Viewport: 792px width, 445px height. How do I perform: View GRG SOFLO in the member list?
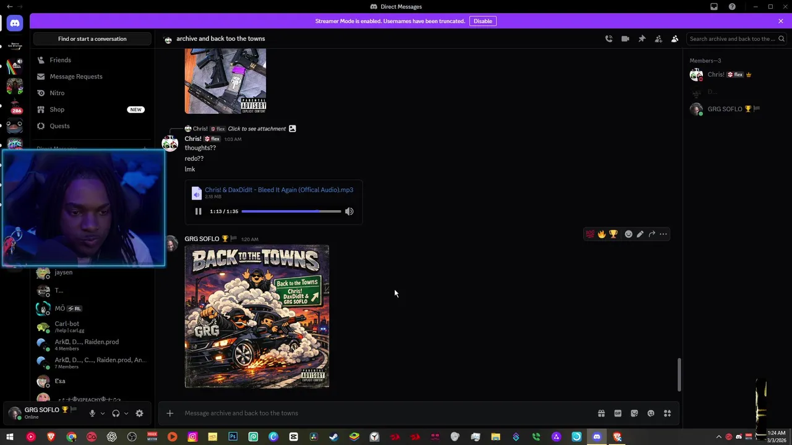735,109
